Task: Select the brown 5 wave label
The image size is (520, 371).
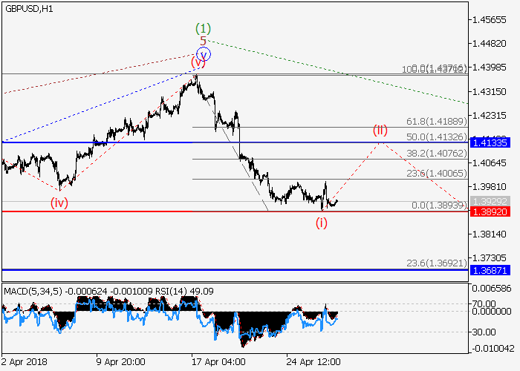Action: [203, 41]
